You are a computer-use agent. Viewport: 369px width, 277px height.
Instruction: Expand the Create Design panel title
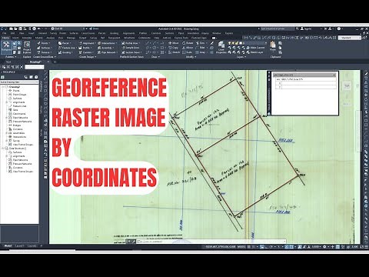88,57
